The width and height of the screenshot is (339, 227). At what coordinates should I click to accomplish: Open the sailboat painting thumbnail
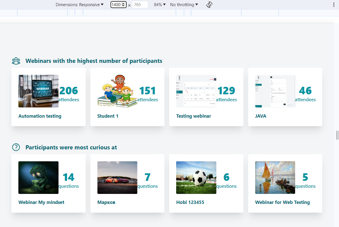click(x=275, y=177)
